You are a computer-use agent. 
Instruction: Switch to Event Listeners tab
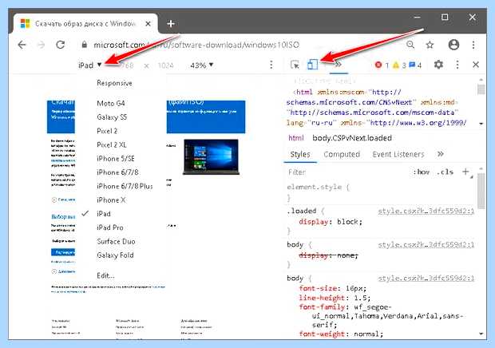(398, 154)
